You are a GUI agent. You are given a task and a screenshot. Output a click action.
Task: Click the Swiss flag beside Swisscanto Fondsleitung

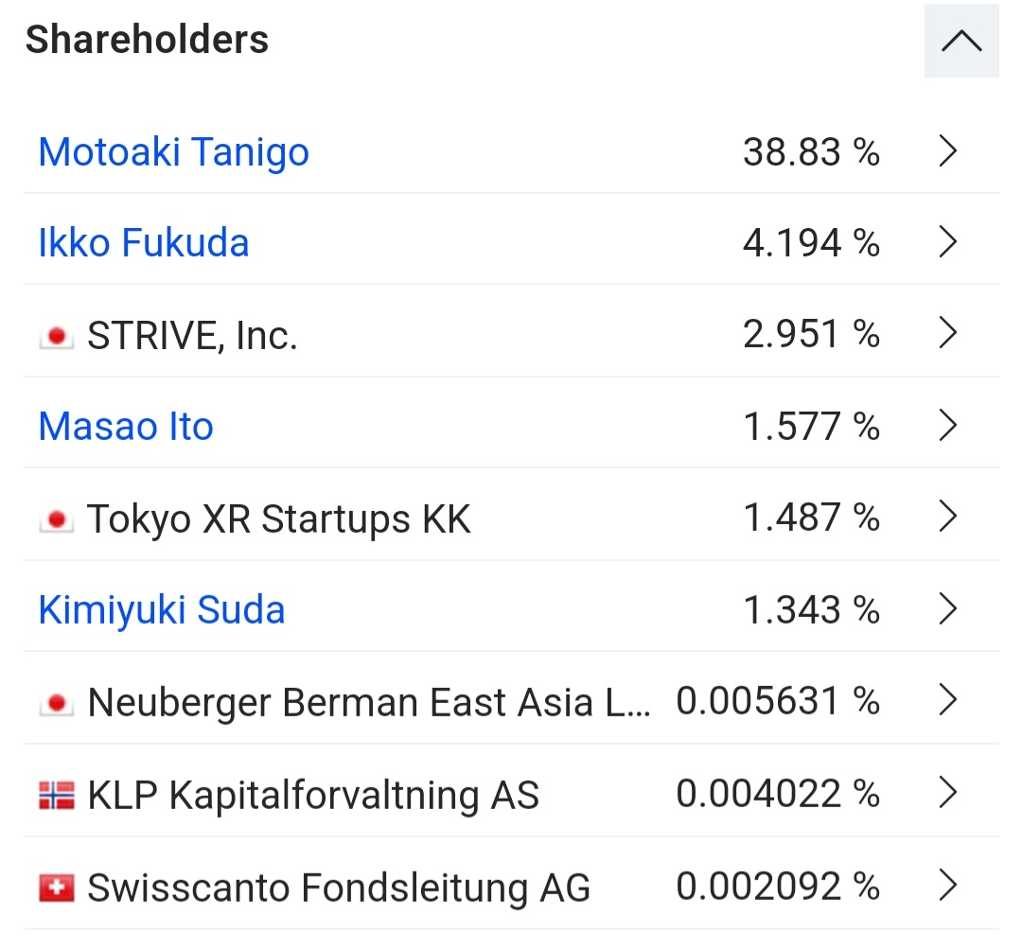point(57,888)
